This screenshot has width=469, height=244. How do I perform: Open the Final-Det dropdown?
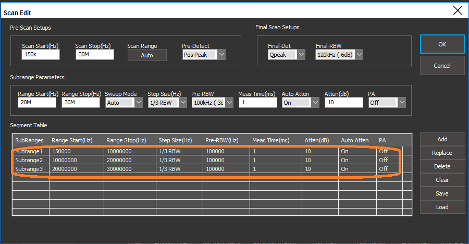pos(301,55)
